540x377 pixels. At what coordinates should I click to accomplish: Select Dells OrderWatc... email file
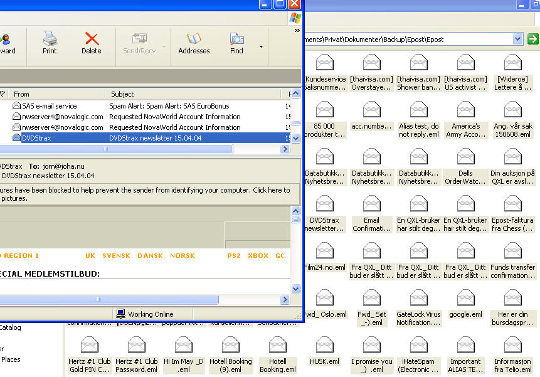coord(465,167)
